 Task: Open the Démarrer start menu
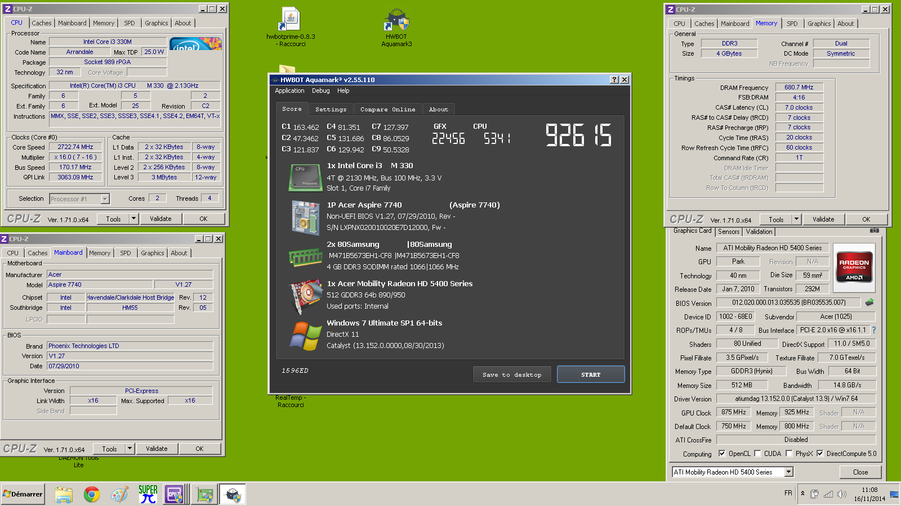pyautogui.click(x=23, y=494)
